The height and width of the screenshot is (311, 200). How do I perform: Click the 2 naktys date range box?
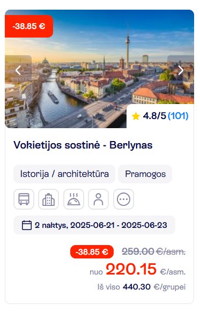tap(94, 225)
